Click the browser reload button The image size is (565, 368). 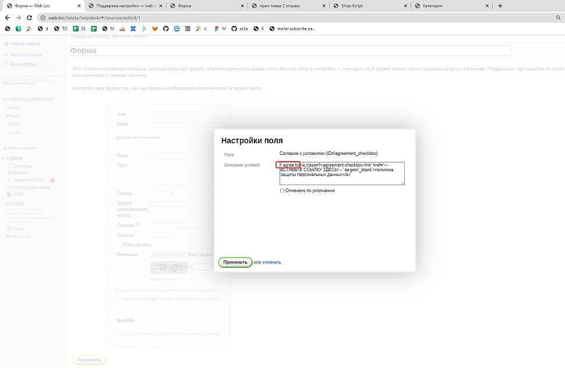[x=29, y=17]
